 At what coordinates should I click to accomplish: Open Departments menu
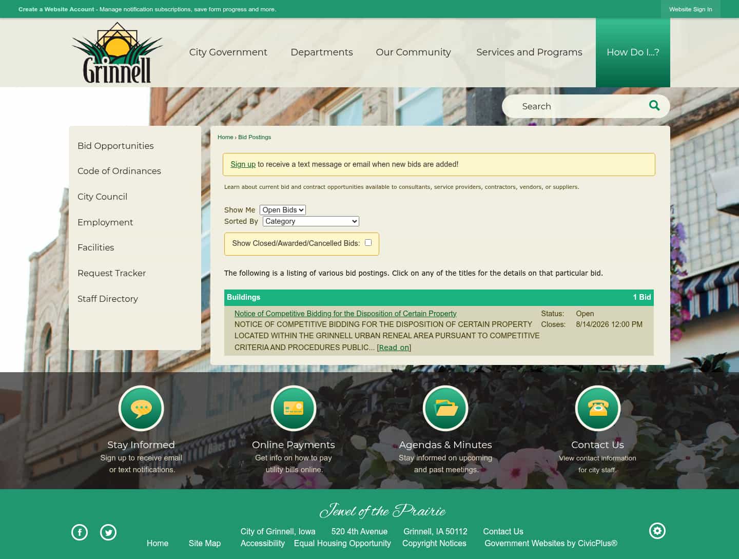(322, 52)
